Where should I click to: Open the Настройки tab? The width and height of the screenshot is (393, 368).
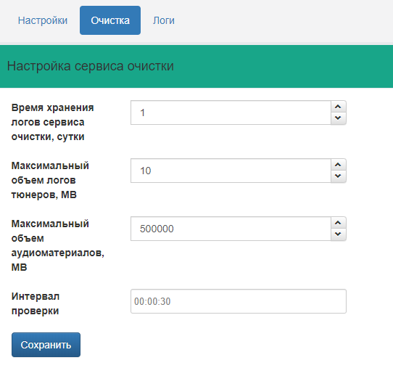[43, 20]
